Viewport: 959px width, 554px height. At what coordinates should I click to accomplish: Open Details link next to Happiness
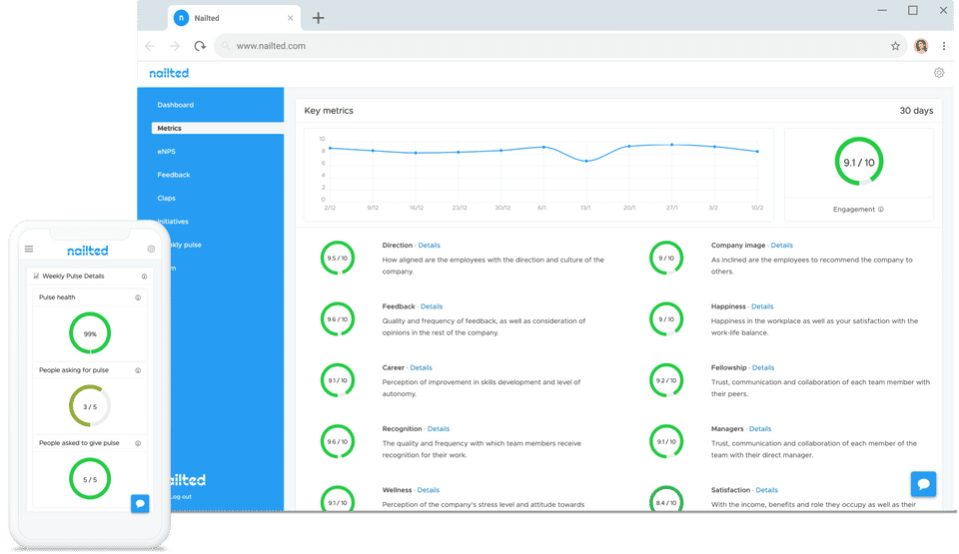(762, 306)
